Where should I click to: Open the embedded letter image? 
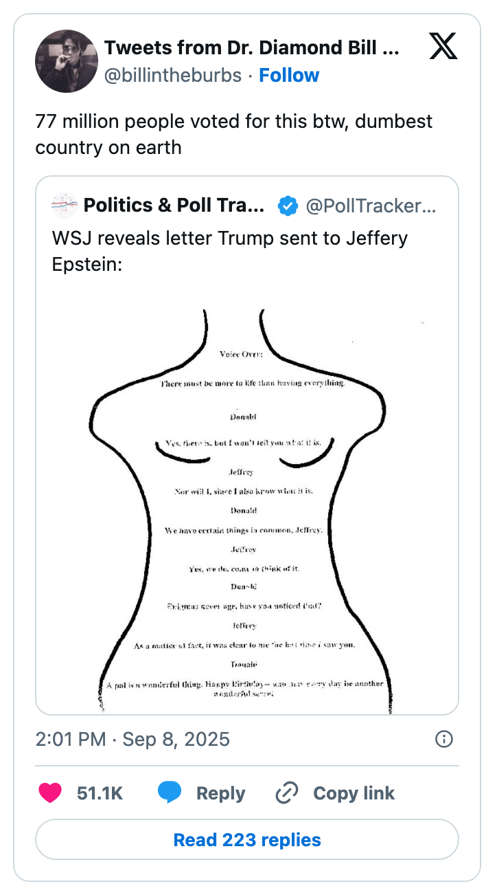tap(247, 502)
